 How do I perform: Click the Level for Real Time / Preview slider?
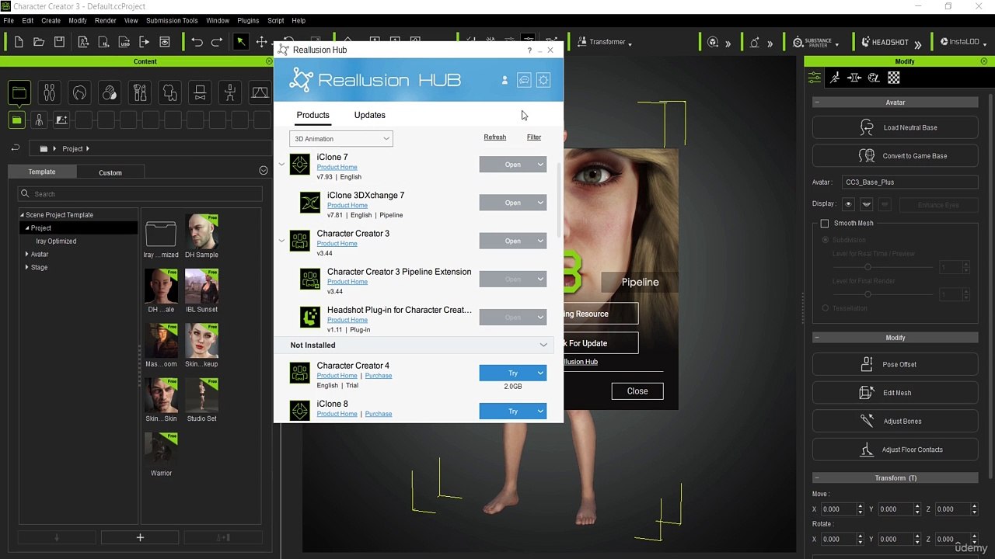tap(884, 267)
